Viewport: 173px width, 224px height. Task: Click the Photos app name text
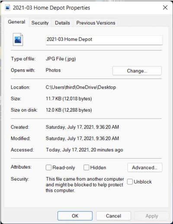pyautogui.click(x=53, y=70)
